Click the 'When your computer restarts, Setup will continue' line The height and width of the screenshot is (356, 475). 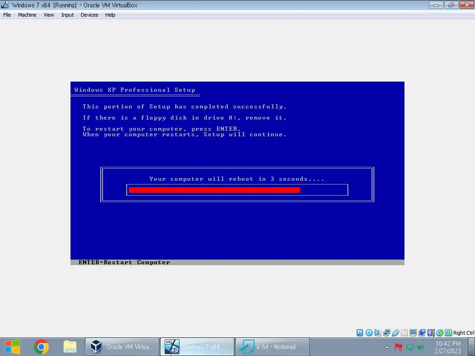(185, 134)
